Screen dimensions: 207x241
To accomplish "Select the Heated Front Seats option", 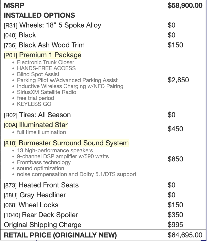I will click(41, 185).
